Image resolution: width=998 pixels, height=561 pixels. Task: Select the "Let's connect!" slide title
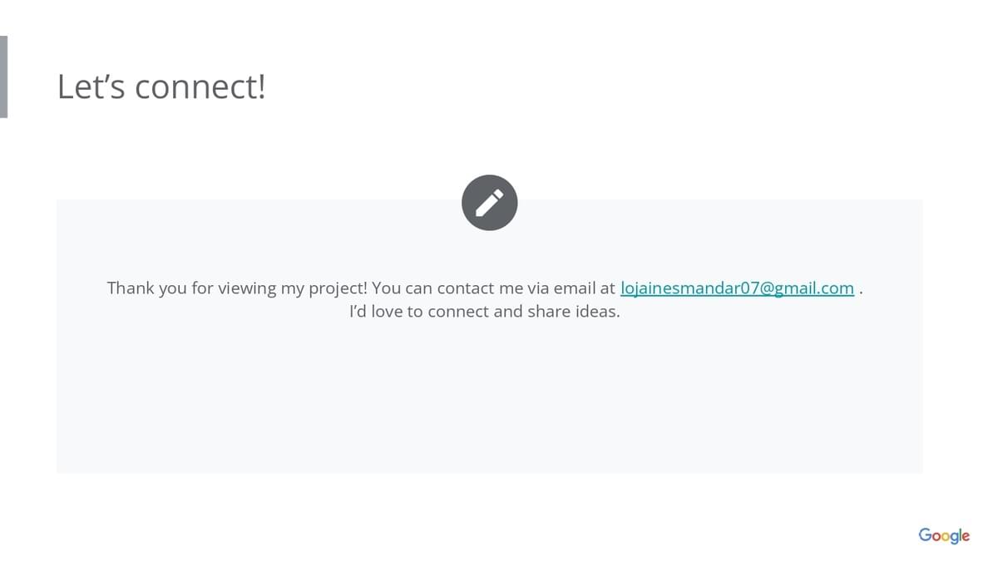point(161,86)
